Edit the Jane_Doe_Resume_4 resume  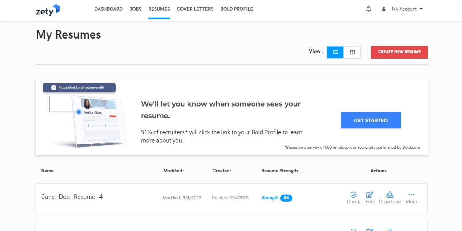point(369,198)
